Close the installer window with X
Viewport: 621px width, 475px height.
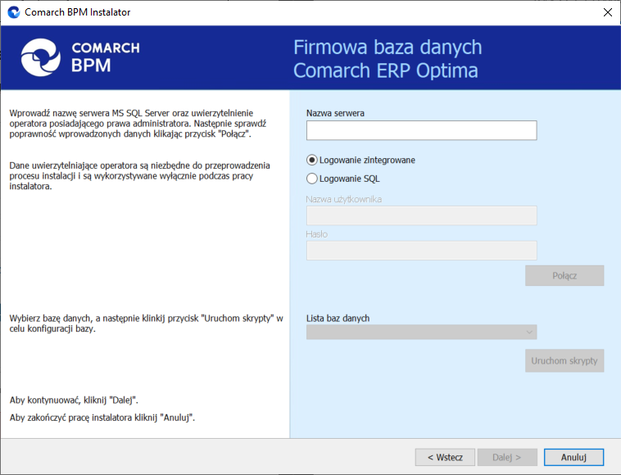pyautogui.click(x=608, y=12)
